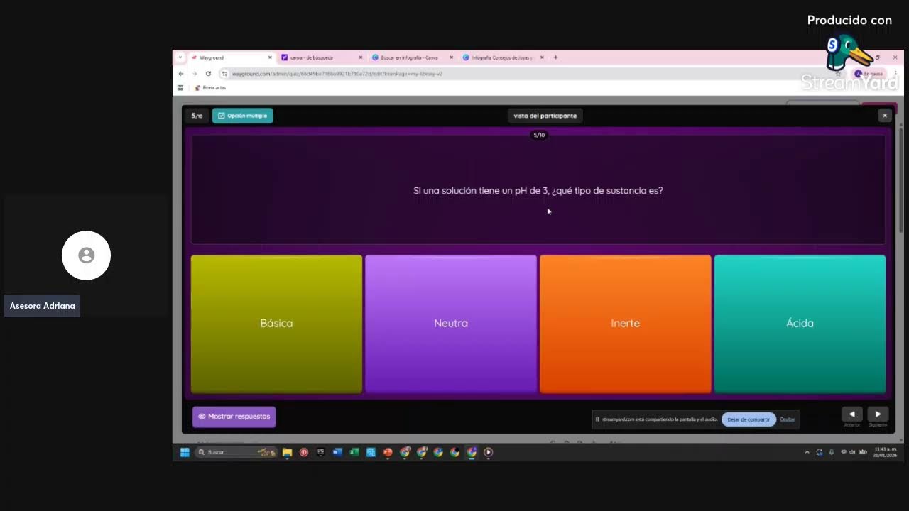Click the browser address bar URL
909x511 pixels.
[337, 74]
